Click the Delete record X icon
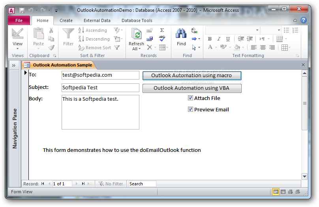This screenshot has width=319, height=207. pos(150,48)
